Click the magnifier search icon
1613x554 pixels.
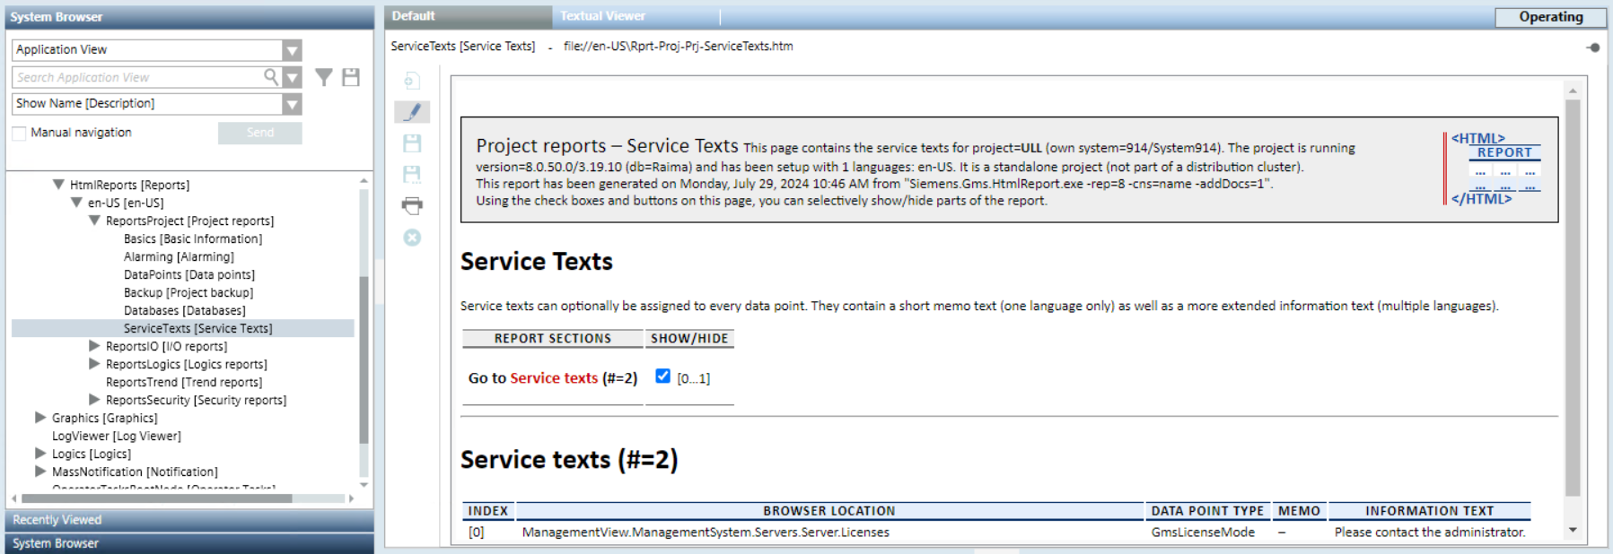[271, 77]
